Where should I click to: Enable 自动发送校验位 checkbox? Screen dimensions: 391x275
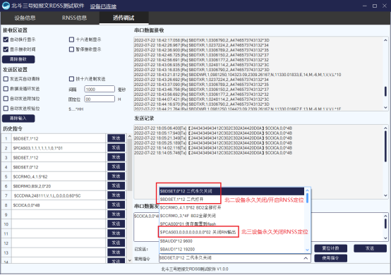click(6, 109)
